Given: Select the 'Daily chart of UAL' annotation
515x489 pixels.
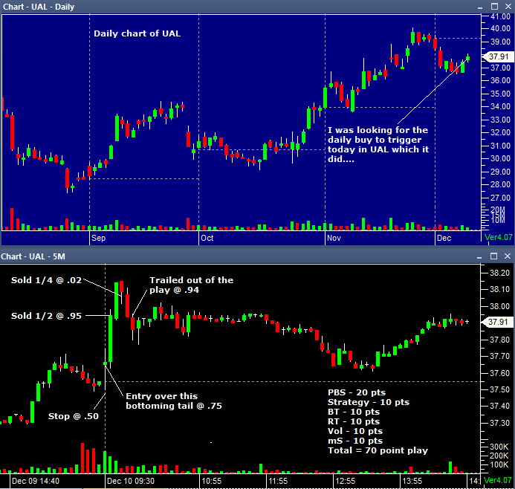Looking at the screenshot, I should coord(137,33).
